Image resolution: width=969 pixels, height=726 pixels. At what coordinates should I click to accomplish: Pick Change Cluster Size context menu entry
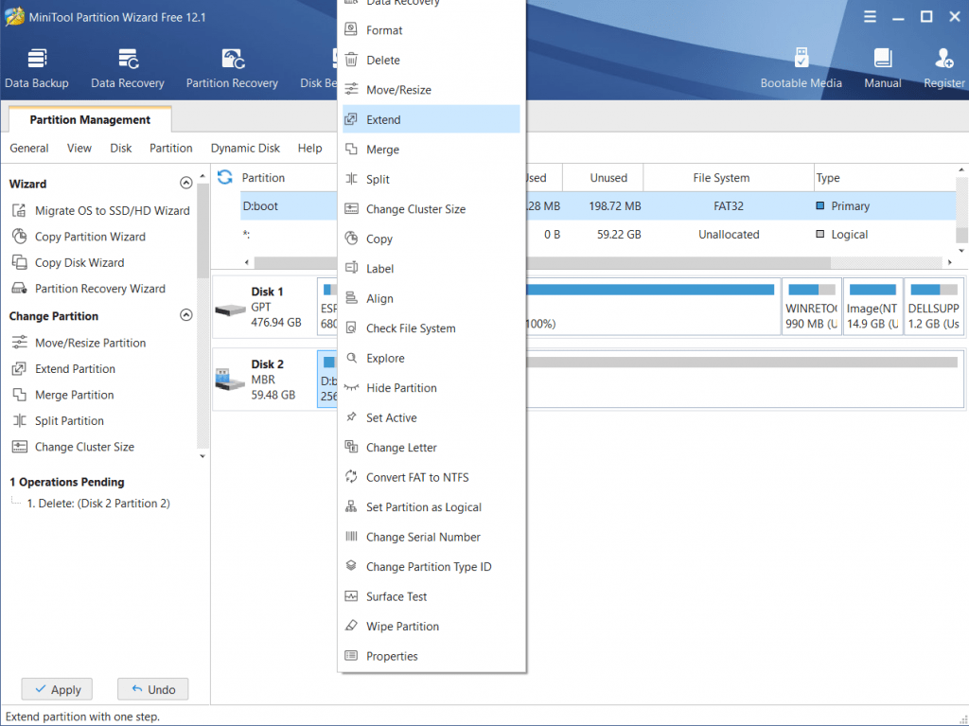[x=432, y=209]
